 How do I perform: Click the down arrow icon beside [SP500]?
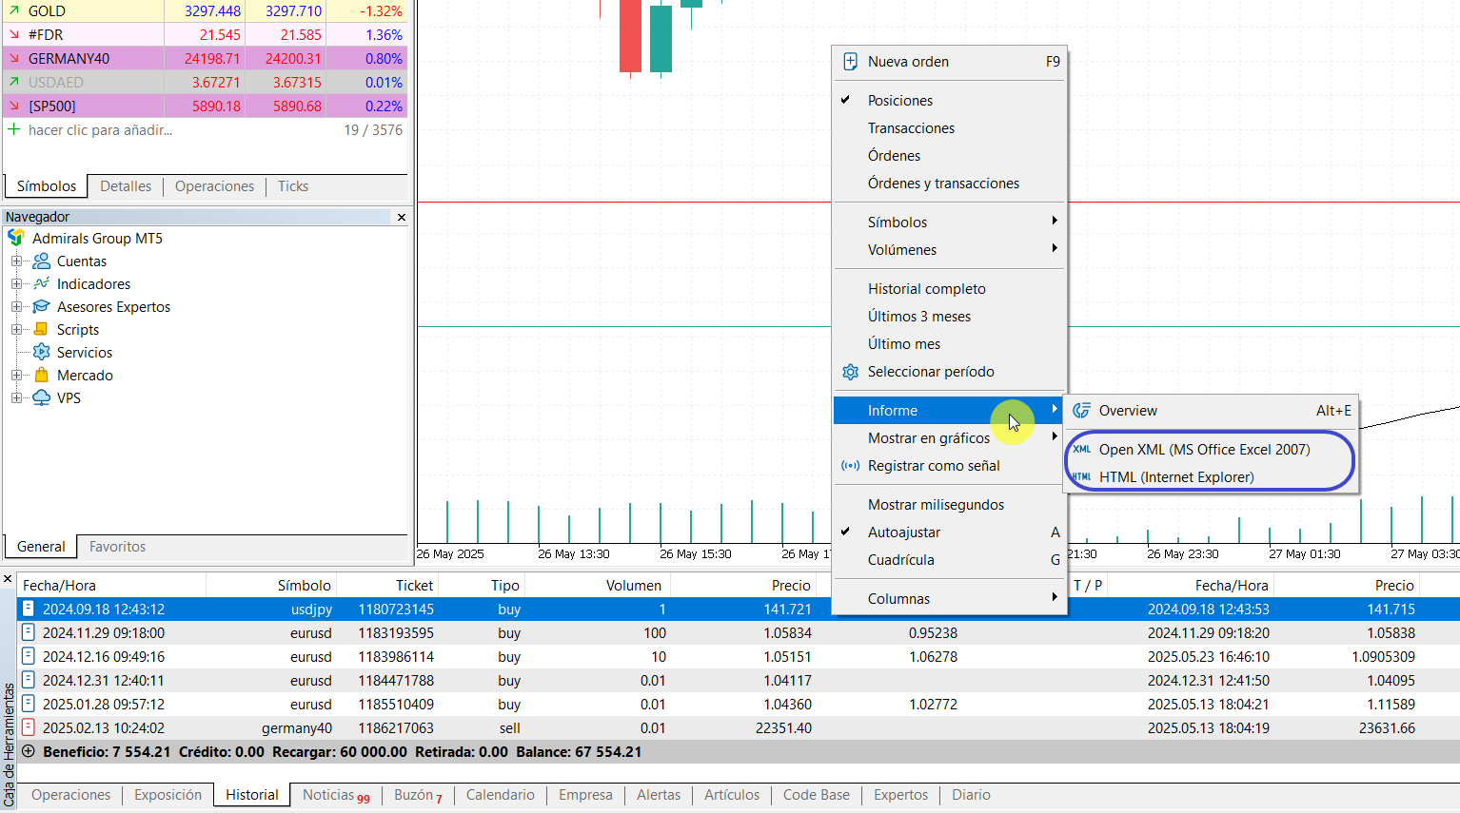click(14, 106)
